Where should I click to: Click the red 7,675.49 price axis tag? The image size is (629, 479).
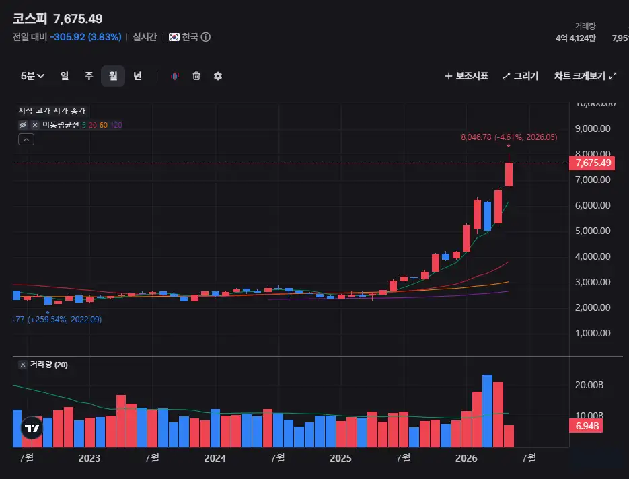(592, 163)
